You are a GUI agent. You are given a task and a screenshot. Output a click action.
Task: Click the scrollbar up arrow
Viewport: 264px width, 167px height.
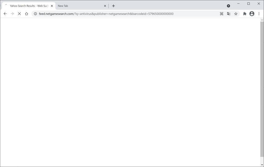262,20
